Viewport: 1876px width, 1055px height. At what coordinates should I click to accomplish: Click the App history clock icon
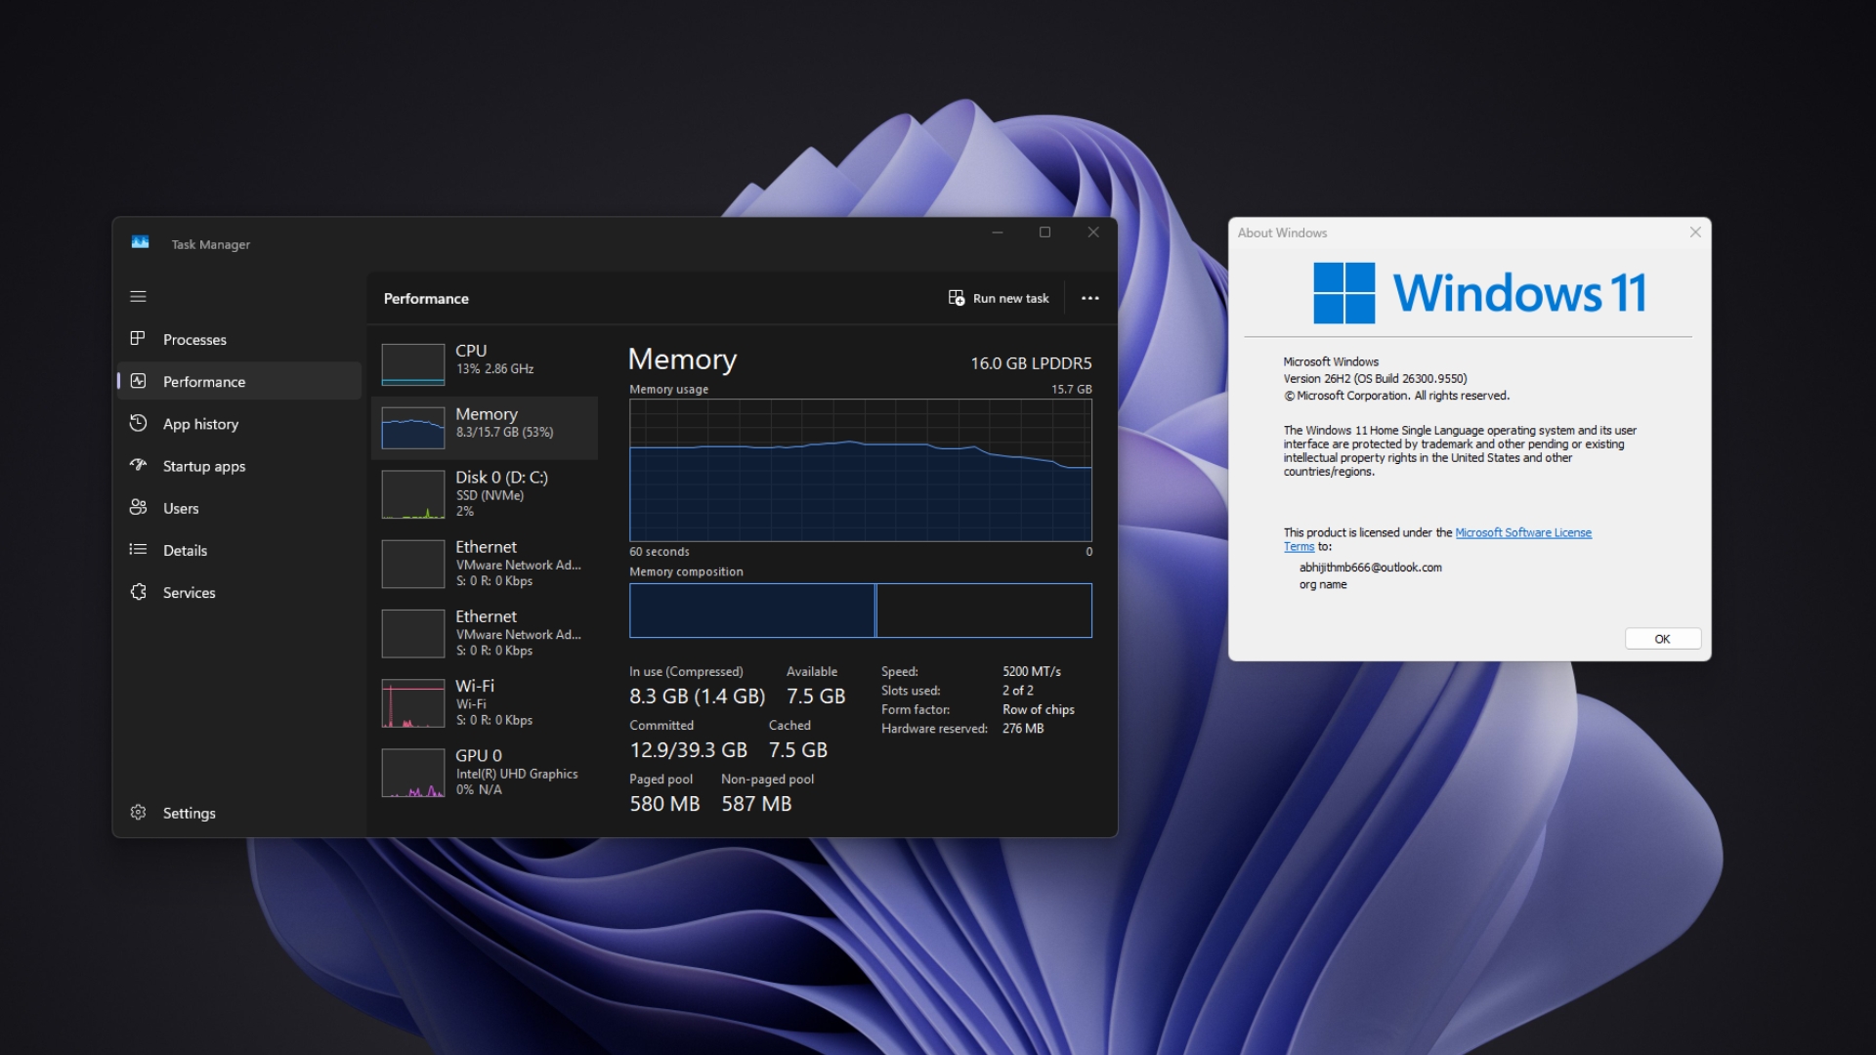[x=138, y=423]
